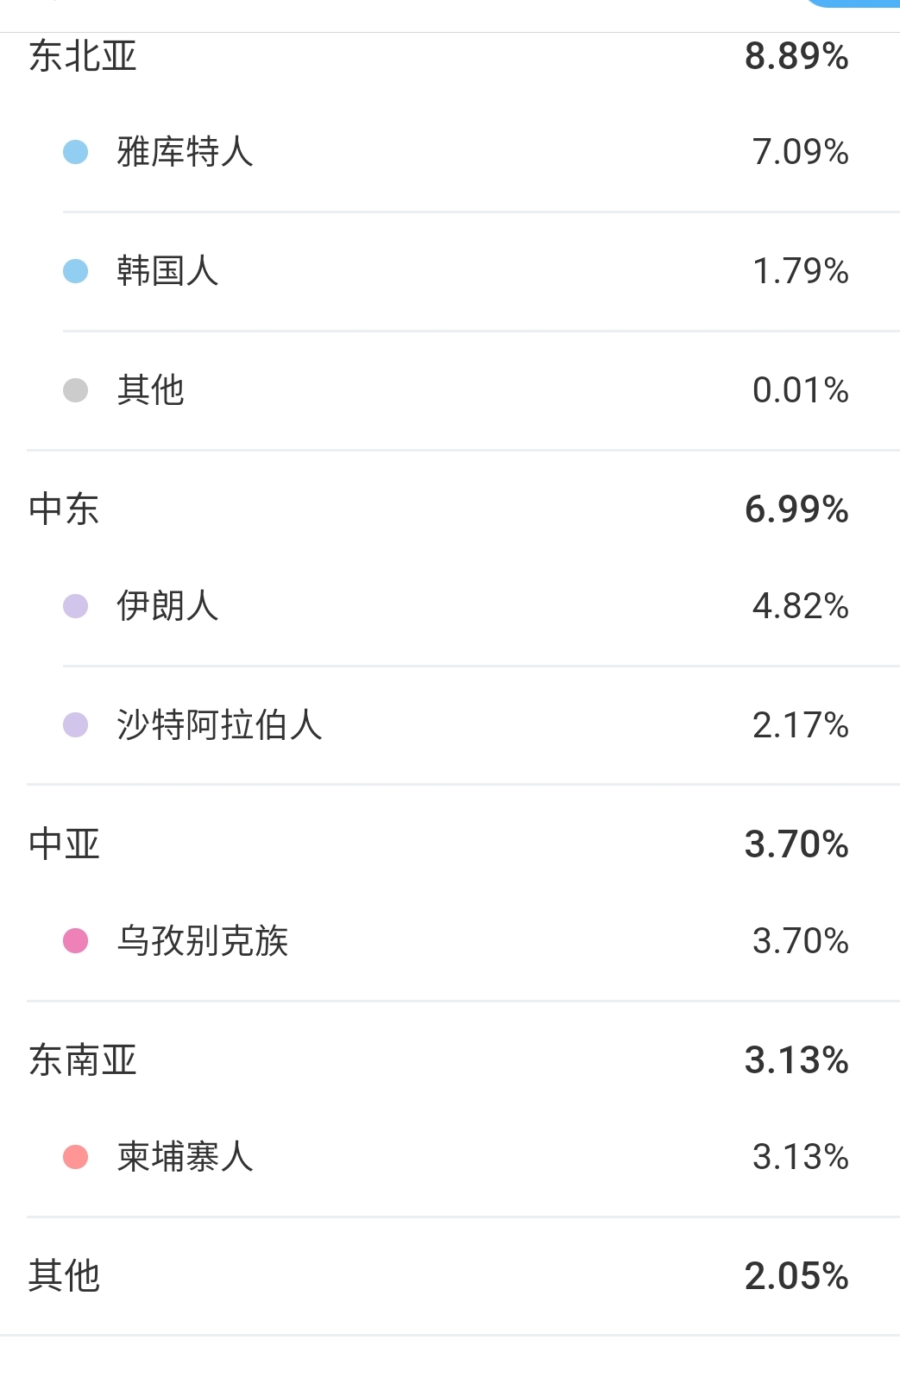
Task: Select the bottom 其他 category 2.05%
Action: tap(450, 1276)
